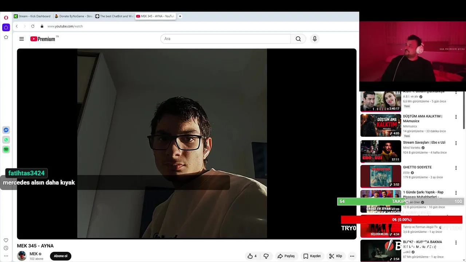Viewport: 466px width, 262px height.
Task: Click the 102 abone subscriber count
Action: point(36,259)
